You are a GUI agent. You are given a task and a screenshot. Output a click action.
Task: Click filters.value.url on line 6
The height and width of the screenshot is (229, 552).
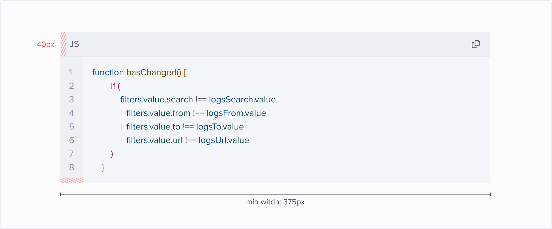(154, 140)
